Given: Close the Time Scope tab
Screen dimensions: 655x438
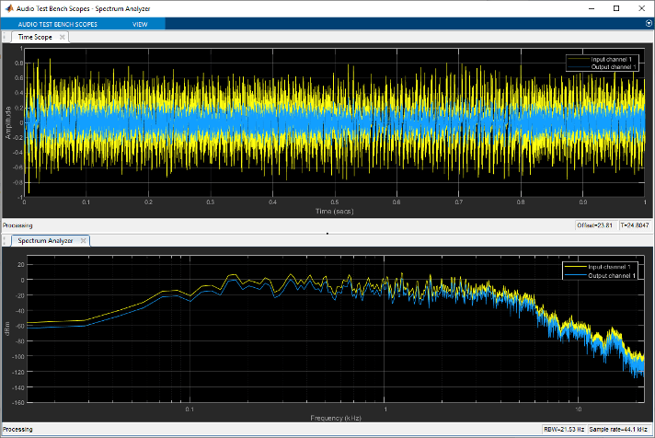Looking at the screenshot, I should coord(63,38).
